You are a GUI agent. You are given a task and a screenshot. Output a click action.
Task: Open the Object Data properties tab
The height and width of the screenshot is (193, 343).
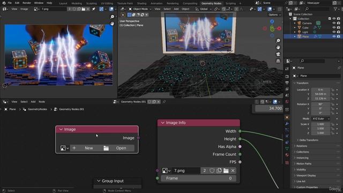click(287, 149)
